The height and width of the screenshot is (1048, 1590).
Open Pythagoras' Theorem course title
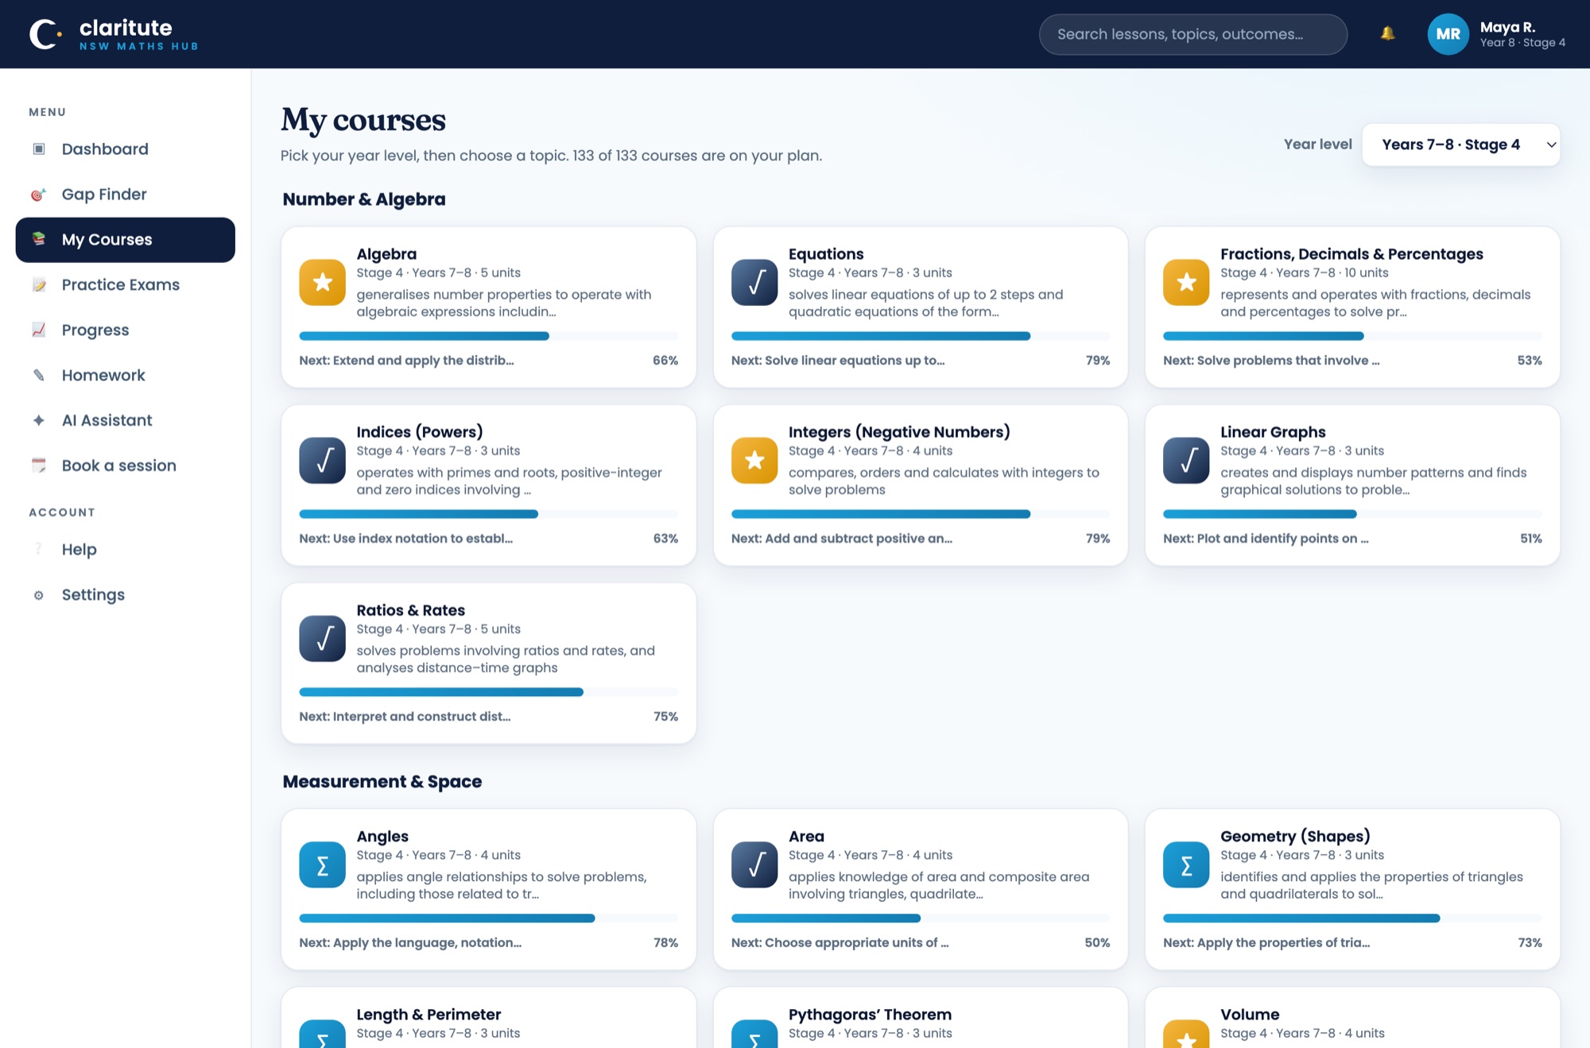click(x=870, y=1014)
